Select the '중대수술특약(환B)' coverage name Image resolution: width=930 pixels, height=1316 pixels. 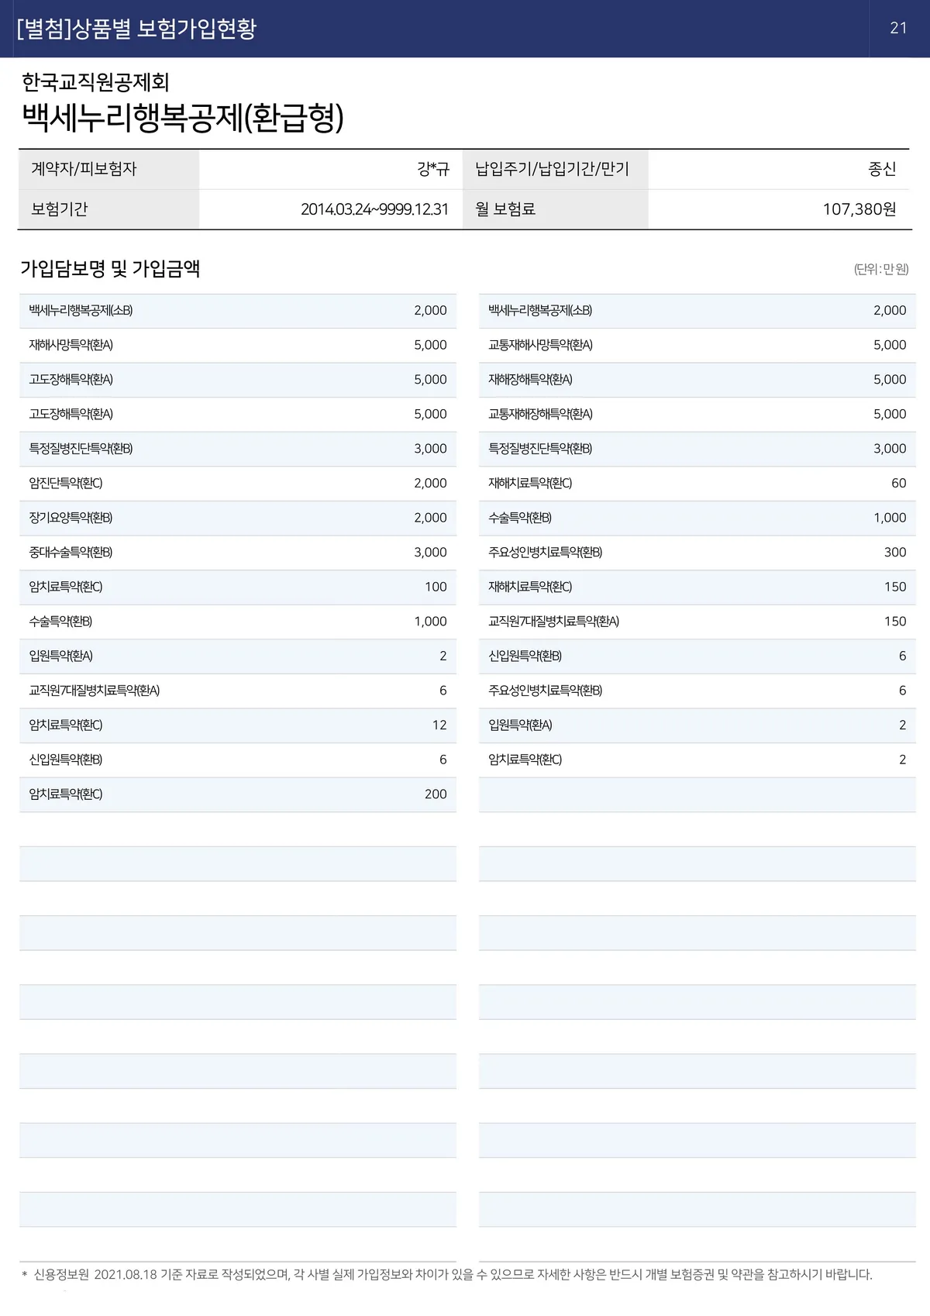71,552
